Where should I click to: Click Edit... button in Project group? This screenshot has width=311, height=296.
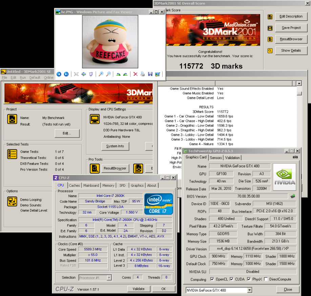[67, 133]
